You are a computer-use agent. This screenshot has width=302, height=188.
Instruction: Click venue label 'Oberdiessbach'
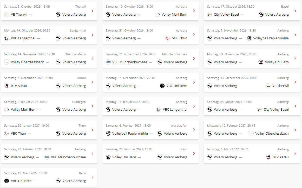coord(75,54)
